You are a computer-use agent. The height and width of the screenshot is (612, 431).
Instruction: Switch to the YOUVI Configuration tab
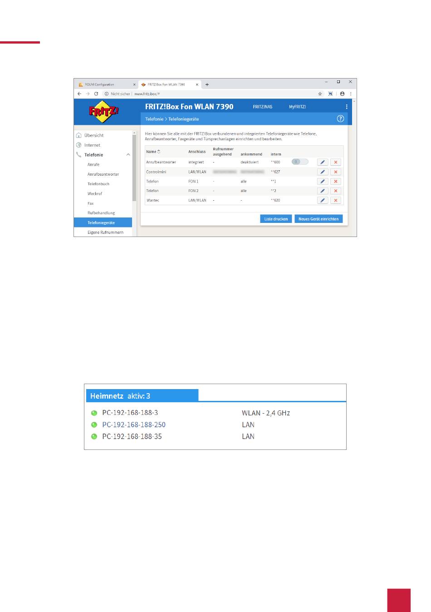click(x=106, y=84)
